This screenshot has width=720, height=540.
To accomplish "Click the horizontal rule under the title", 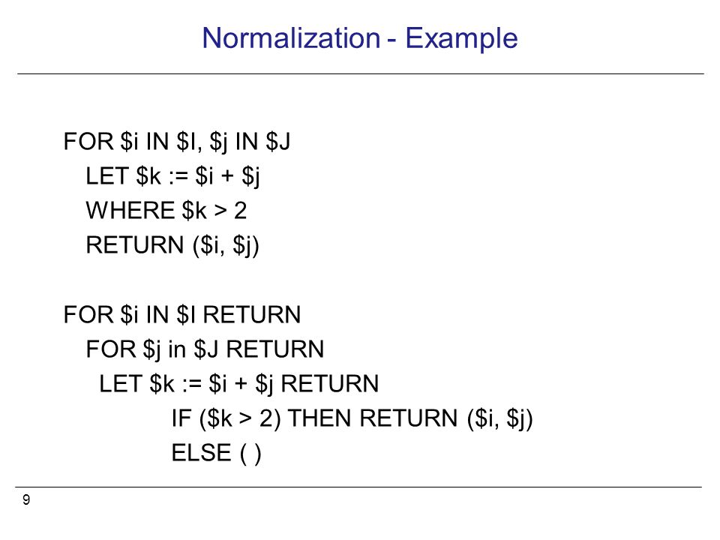I will click(x=361, y=73).
